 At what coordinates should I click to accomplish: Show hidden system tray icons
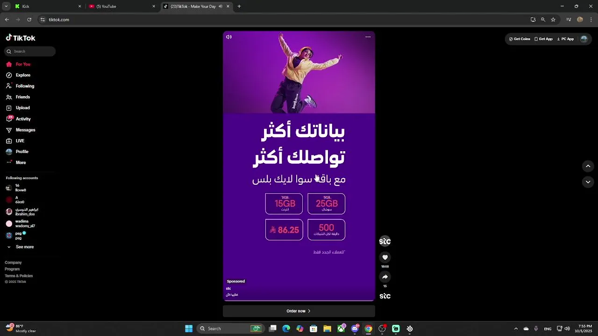pyautogui.click(x=516, y=329)
